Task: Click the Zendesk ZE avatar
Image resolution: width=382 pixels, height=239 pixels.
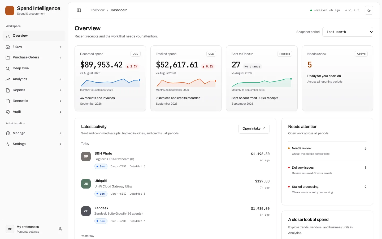Action: tap(86, 211)
